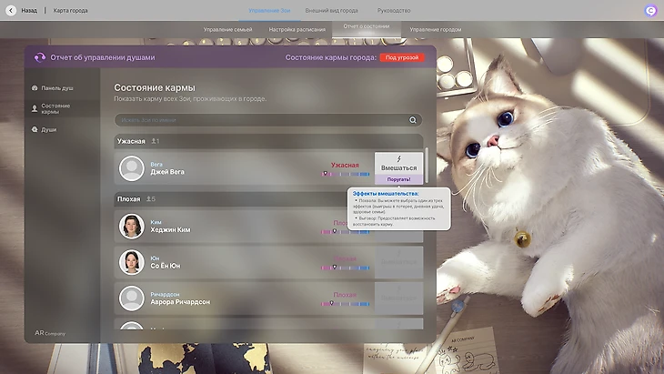Click Джей Вега's placeholder avatar

(132, 168)
